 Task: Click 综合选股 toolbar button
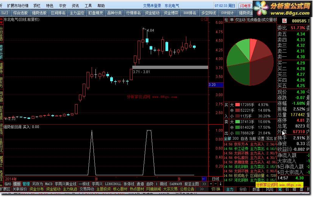pyautogui.click(x=20, y=13)
